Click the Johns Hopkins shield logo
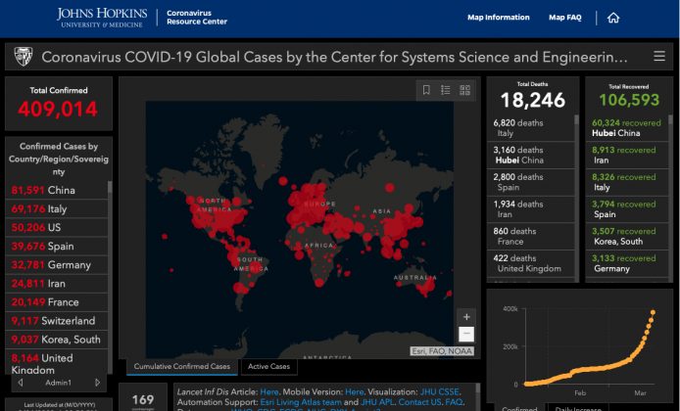The width and height of the screenshot is (680, 411). pos(24,57)
